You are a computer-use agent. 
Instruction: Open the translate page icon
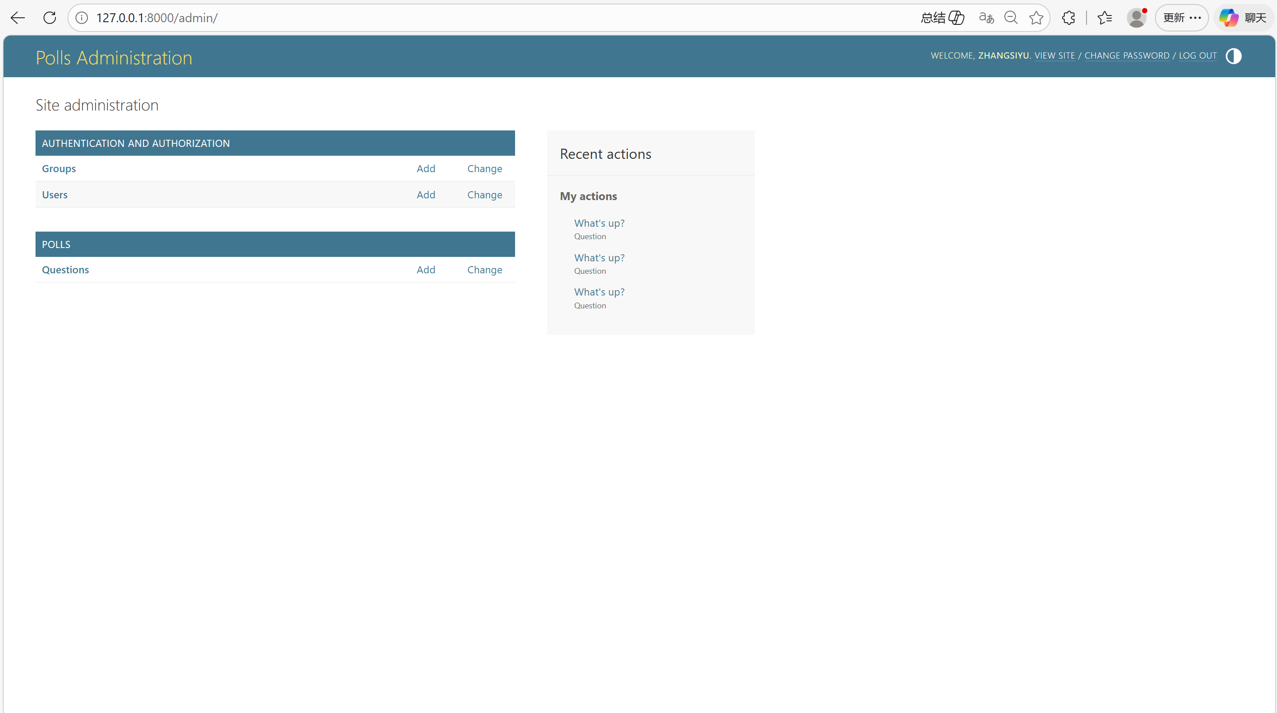pyautogui.click(x=986, y=18)
